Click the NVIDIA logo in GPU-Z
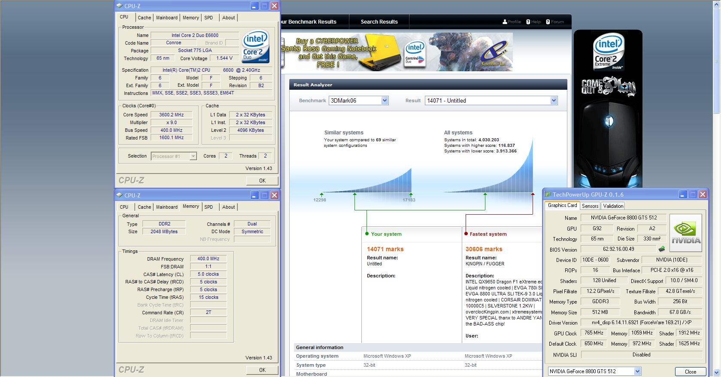The width and height of the screenshot is (721, 377). 686,233
